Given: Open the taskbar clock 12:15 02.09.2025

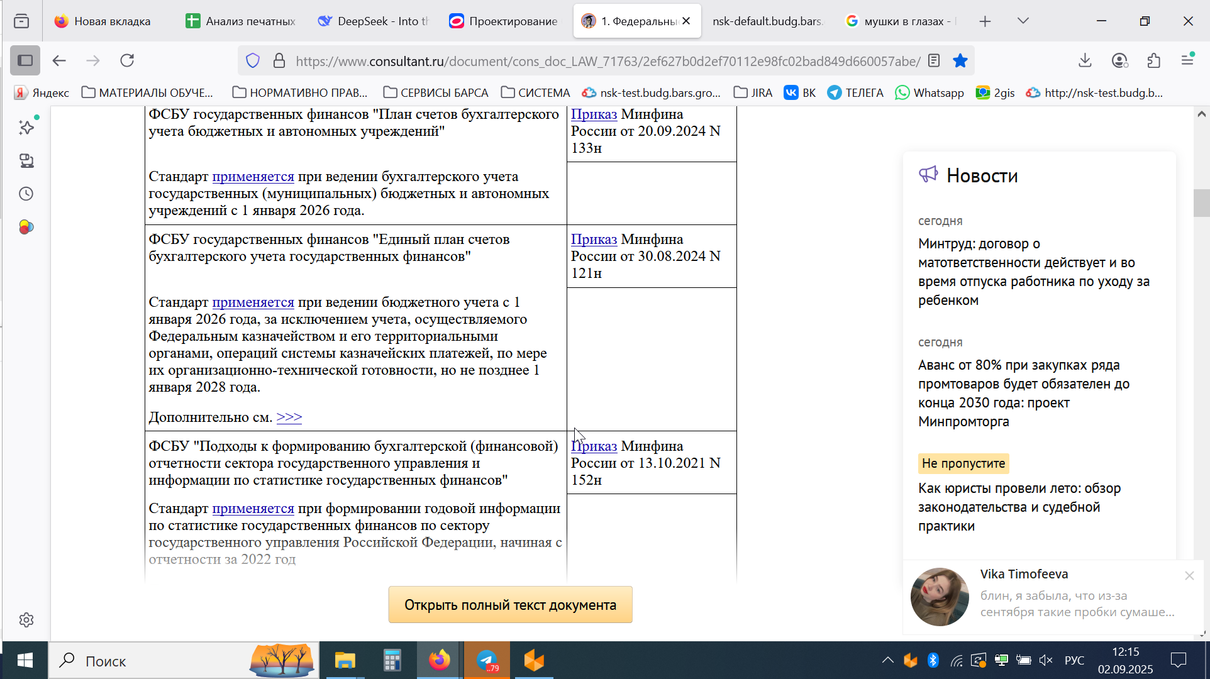Looking at the screenshot, I should point(1126,660).
